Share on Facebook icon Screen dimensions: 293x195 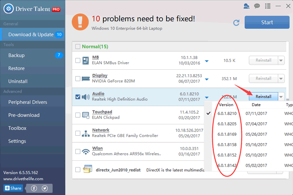pyautogui.click(x=34, y=188)
